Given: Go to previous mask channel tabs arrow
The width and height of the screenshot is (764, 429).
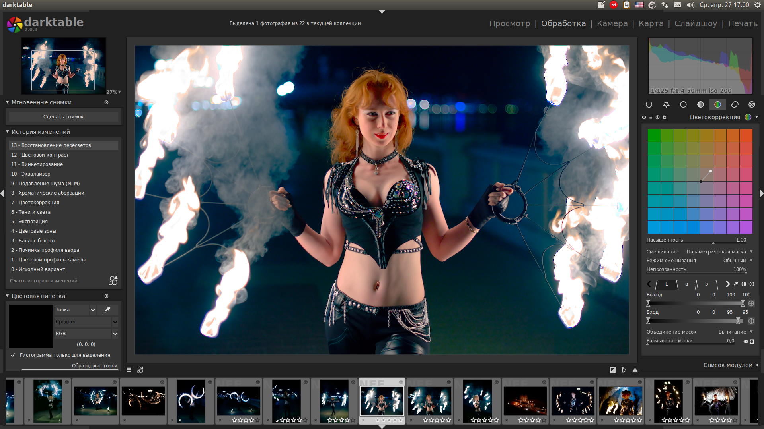Looking at the screenshot, I should 649,284.
